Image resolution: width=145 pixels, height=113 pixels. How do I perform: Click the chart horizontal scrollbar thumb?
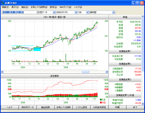coord(85,72)
